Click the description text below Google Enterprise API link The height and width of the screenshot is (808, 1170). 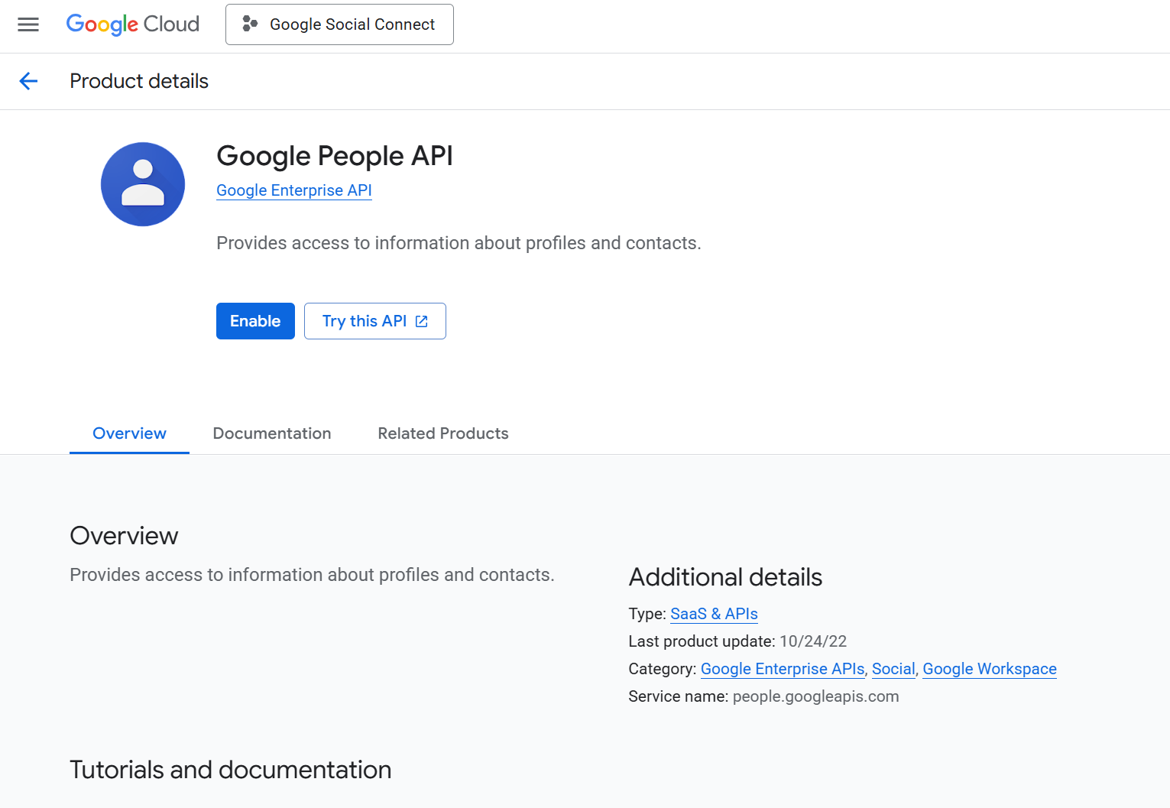coord(459,243)
